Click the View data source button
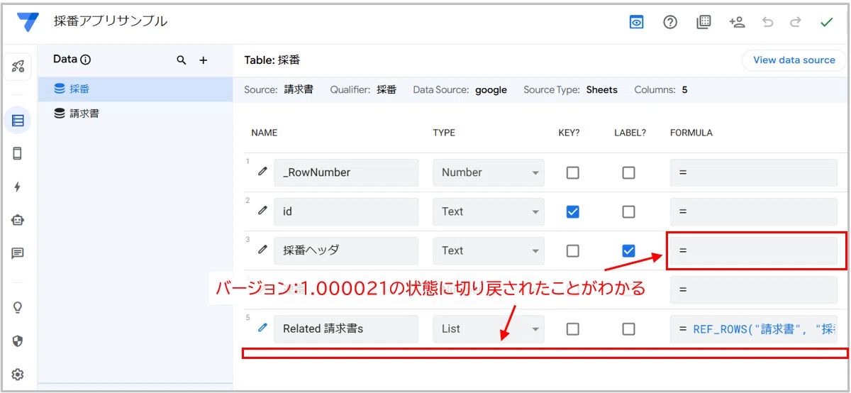This screenshot has height=393, width=851. [x=794, y=60]
